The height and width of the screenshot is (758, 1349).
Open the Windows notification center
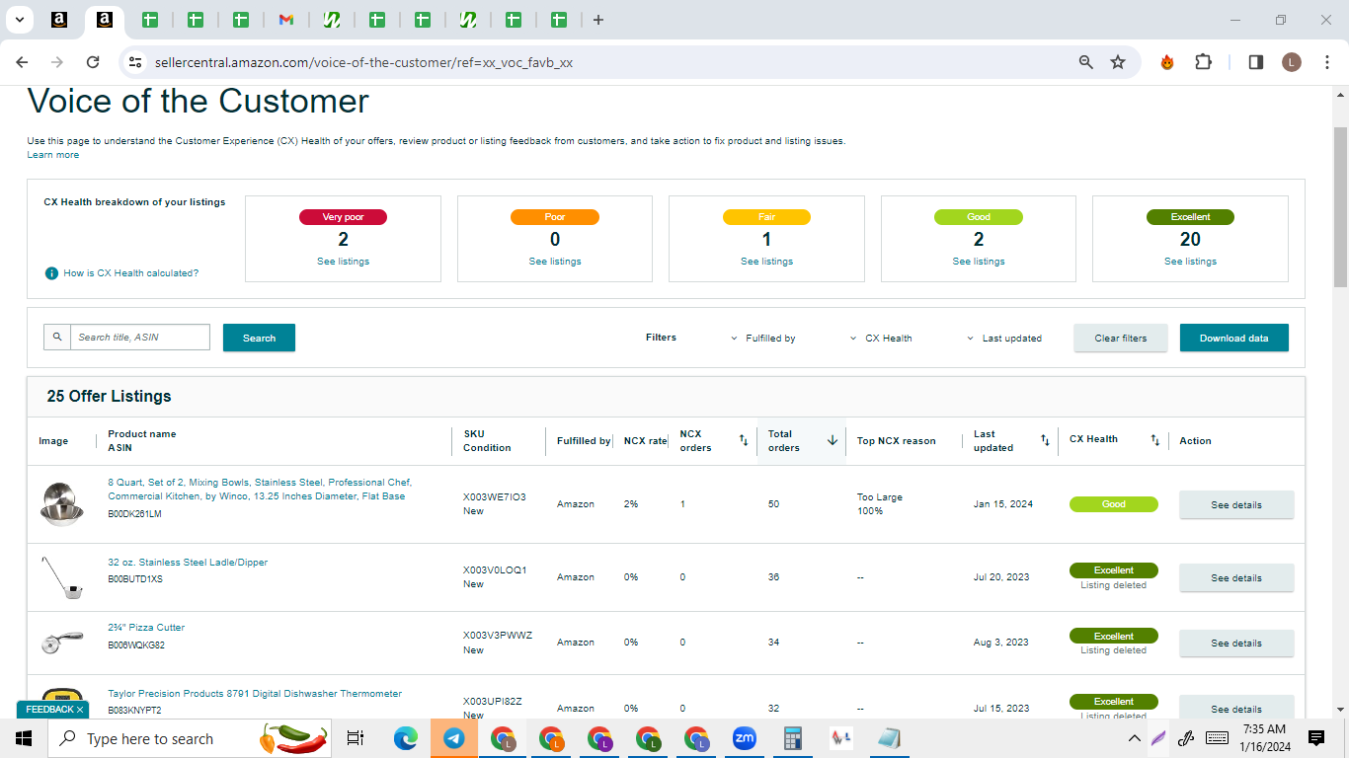[1315, 738]
